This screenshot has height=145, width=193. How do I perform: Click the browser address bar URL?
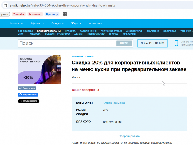[63, 5]
